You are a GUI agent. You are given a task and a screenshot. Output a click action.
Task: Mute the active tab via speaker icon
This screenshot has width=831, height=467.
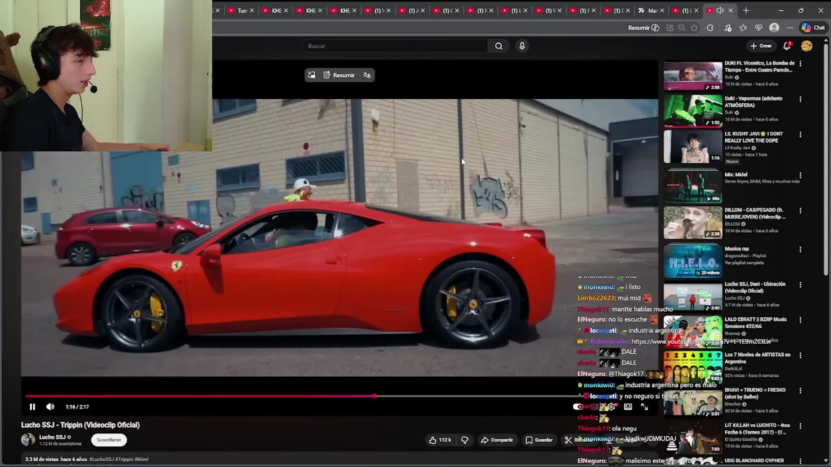pyautogui.click(x=720, y=10)
